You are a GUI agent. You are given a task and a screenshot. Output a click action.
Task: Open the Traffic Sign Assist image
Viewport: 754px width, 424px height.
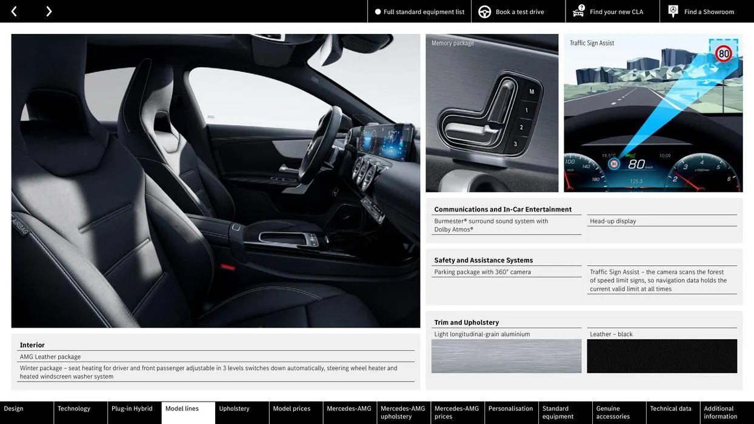point(653,113)
